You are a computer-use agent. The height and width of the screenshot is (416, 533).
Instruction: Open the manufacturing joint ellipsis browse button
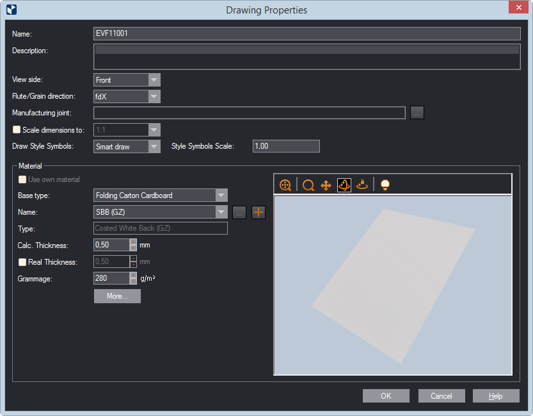(x=417, y=113)
